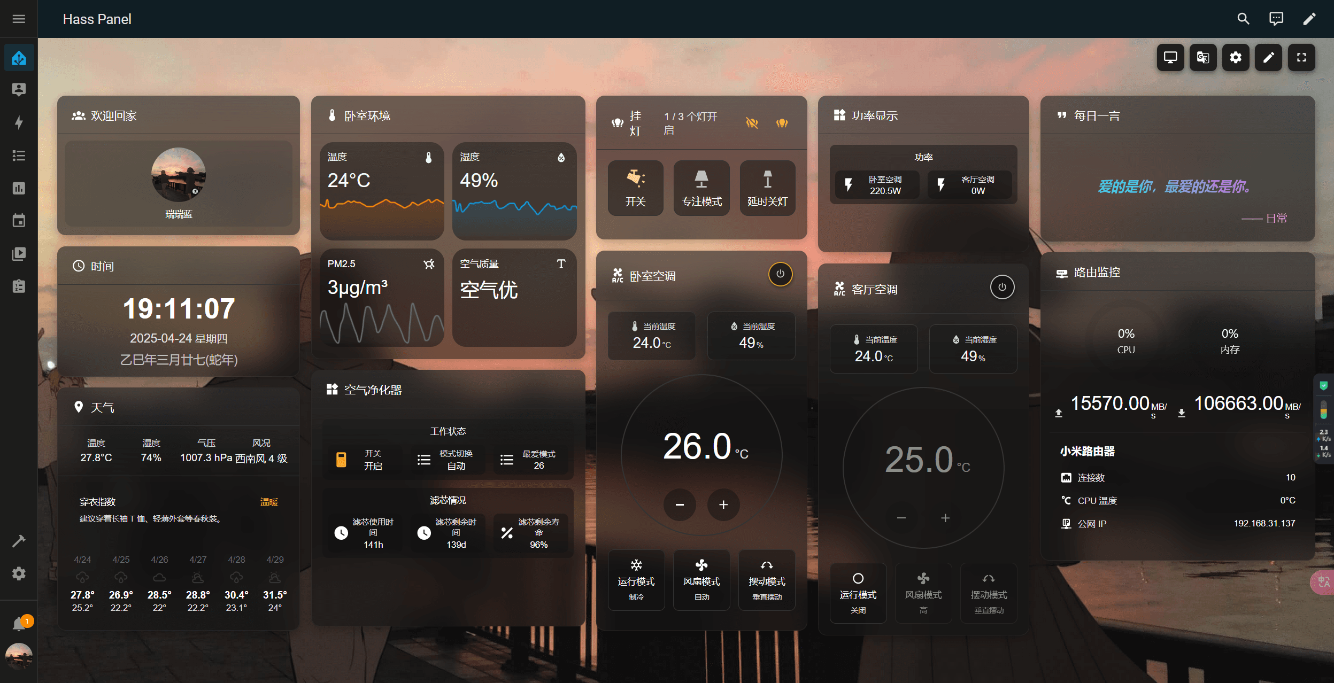Screen dimensions: 1334x683
Task: Open the History chart sidebar item
Action: pyautogui.click(x=19, y=188)
